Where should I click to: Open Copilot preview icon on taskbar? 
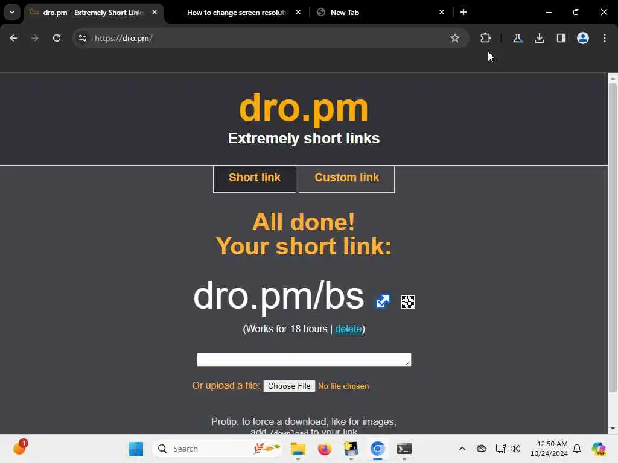tap(599, 449)
